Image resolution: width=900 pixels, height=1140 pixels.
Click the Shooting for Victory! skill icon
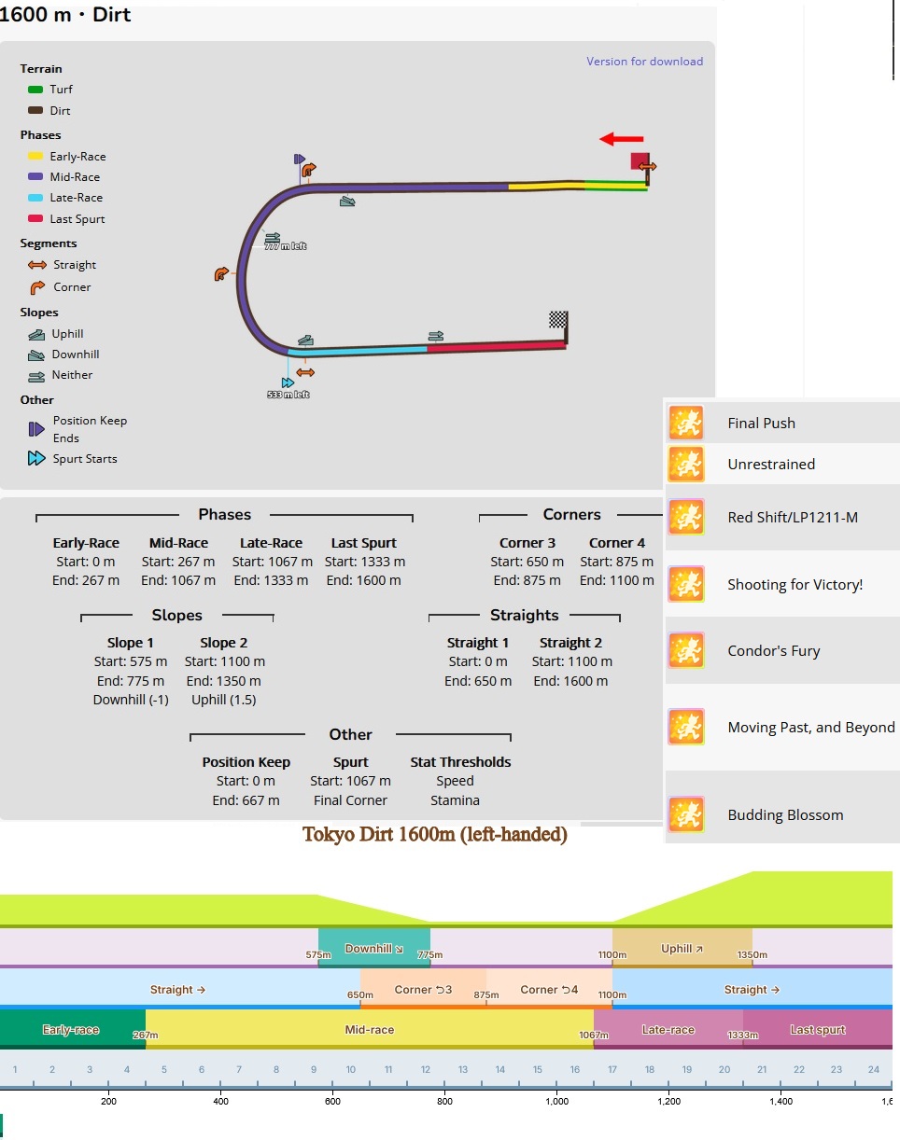[686, 584]
